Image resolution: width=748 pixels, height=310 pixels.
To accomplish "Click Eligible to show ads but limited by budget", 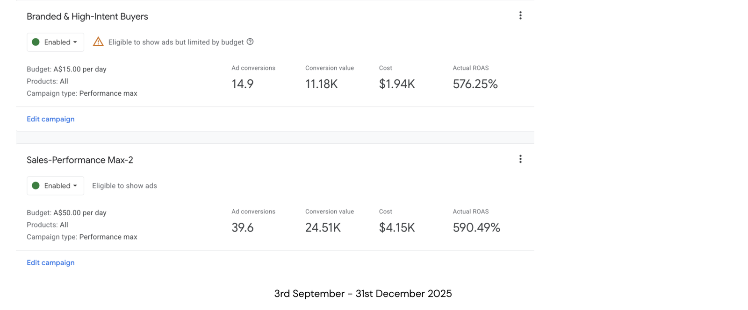I will tap(176, 42).
